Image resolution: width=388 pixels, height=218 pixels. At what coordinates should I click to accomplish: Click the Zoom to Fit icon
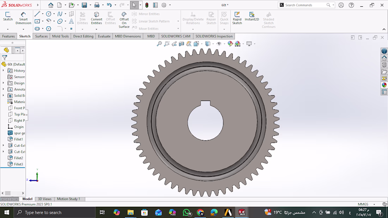point(159,44)
